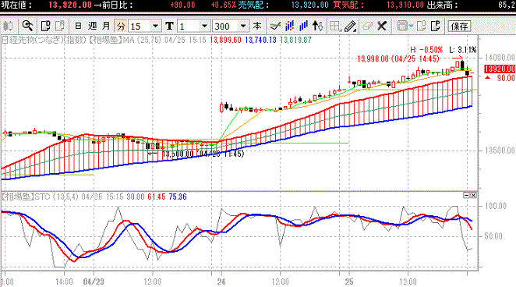Click the 保存 save button
The image size is (516, 287).
(x=459, y=26)
